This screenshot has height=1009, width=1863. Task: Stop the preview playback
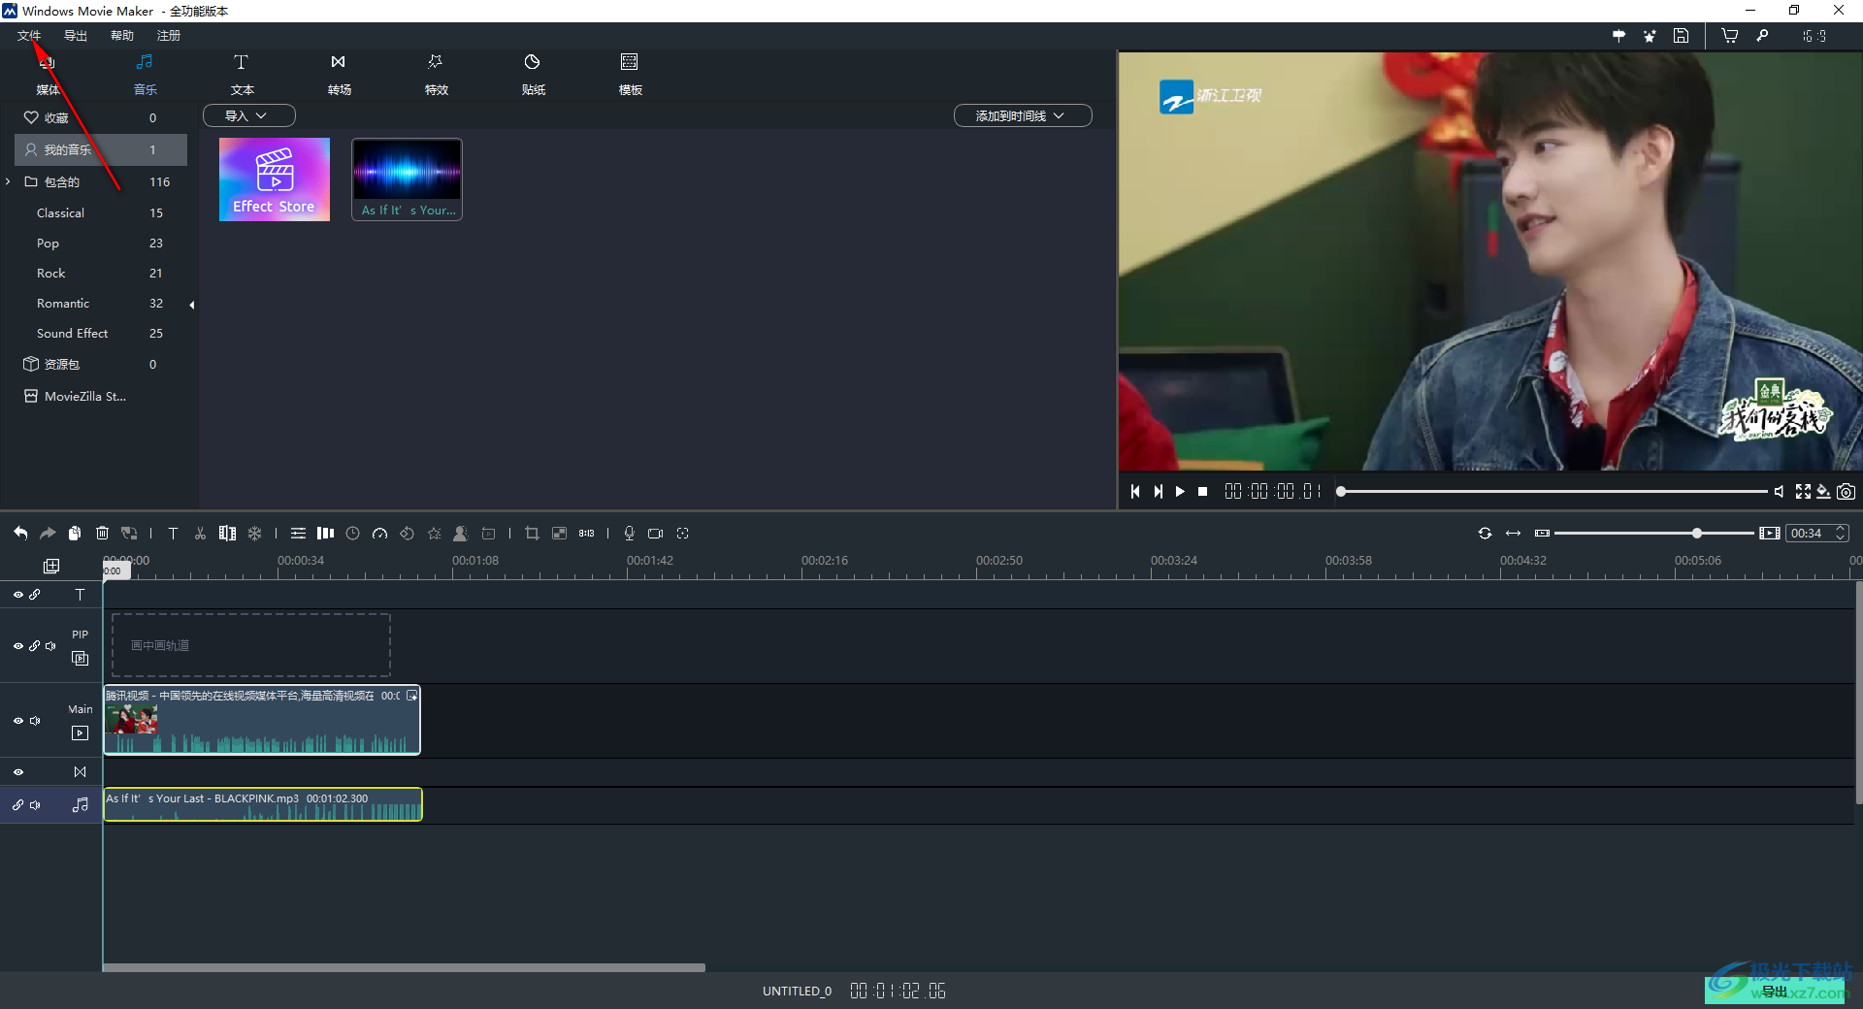[x=1203, y=492]
